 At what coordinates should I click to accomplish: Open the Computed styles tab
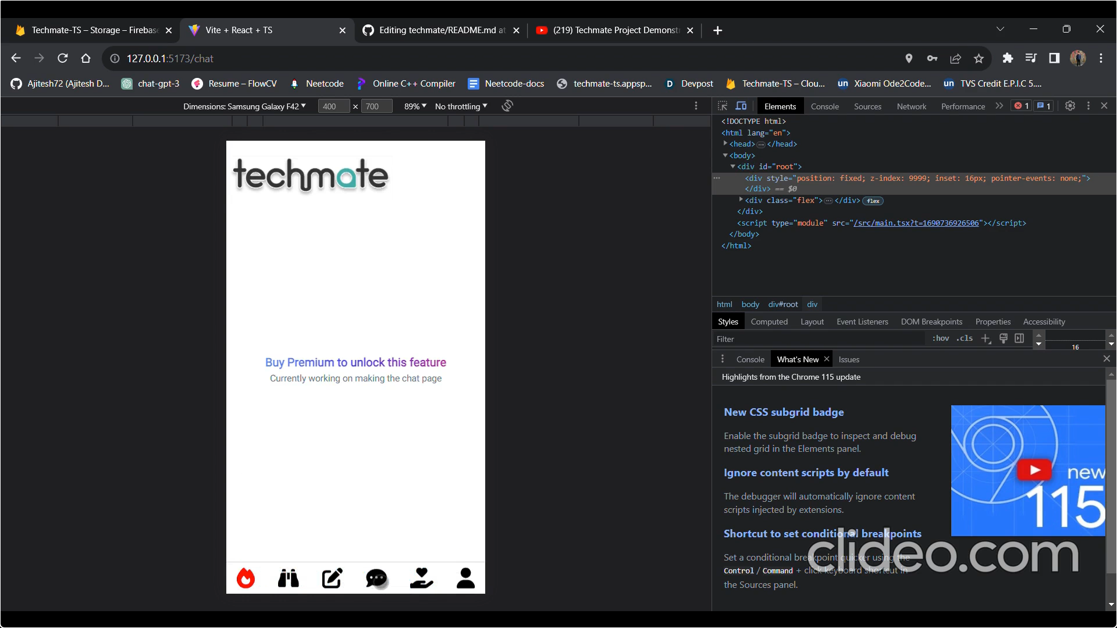pyautogui.click(x=769, y=322)
